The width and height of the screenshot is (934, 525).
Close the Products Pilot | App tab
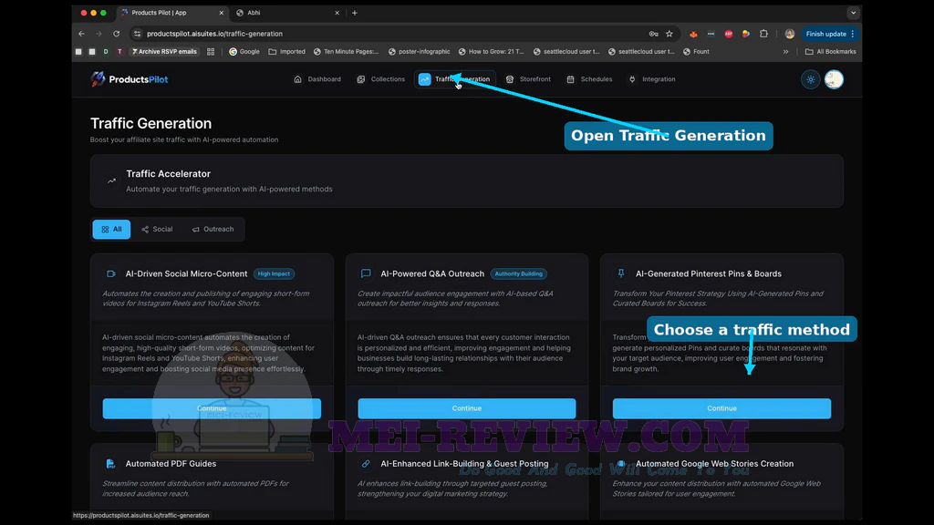click(222, 13)
